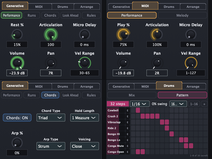Open the 16... dropdown in drum pattern
212x159 pixels.
click(x=178, y=104)
